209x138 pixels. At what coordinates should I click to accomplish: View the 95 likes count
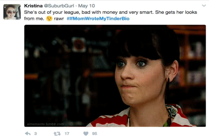click(94, 134)
